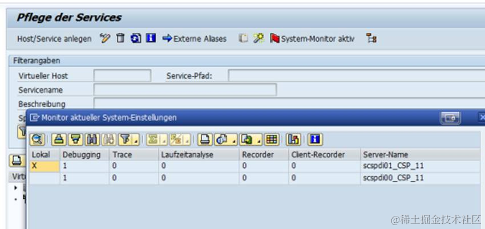Screen dimensions: 485x229
Task: Click the hierarchy tree icon in main toolbar
Action: 371,39
